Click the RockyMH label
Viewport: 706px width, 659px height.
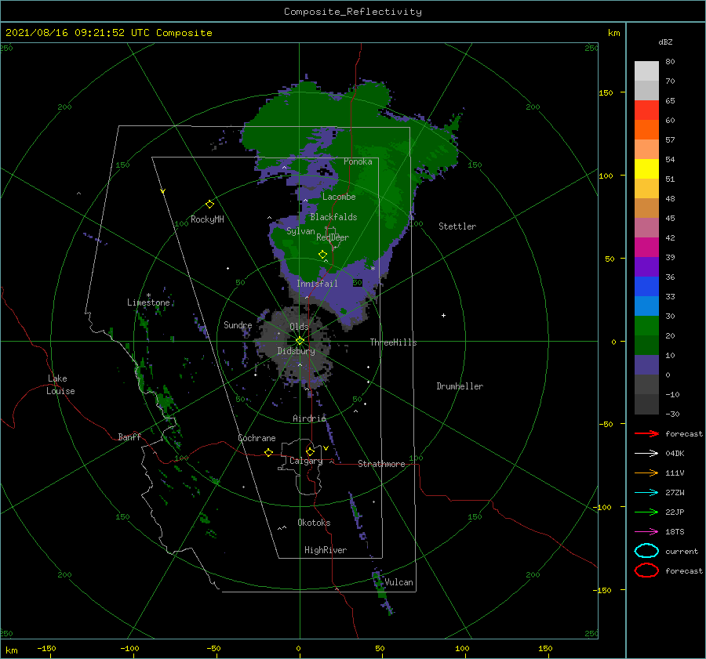tap(207, 219)
